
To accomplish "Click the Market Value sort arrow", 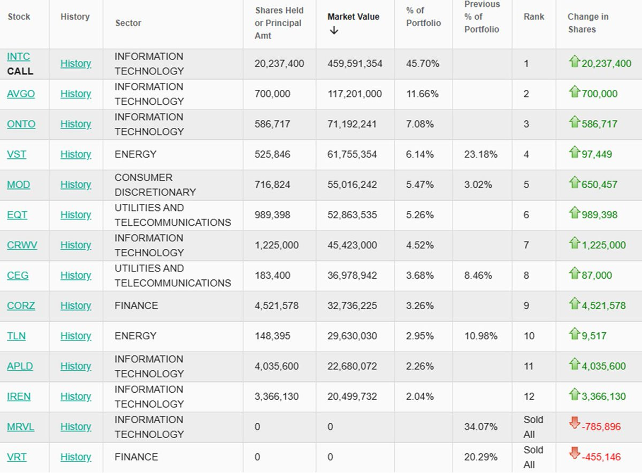I will tap(334, 30).
